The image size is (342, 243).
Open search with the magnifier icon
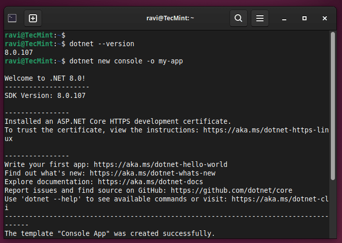point(239,18)
